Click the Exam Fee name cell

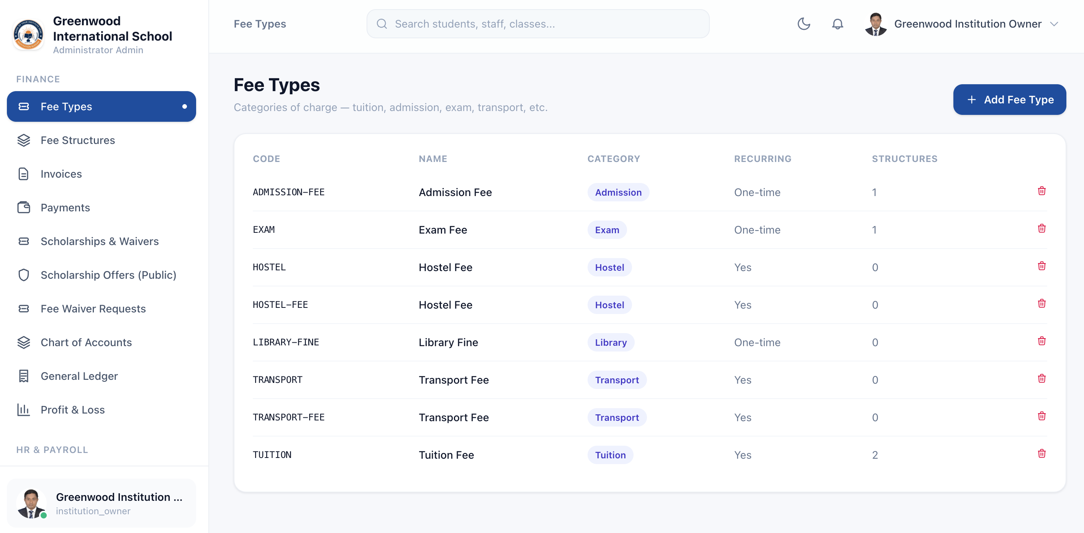click(x=443, y=230)
